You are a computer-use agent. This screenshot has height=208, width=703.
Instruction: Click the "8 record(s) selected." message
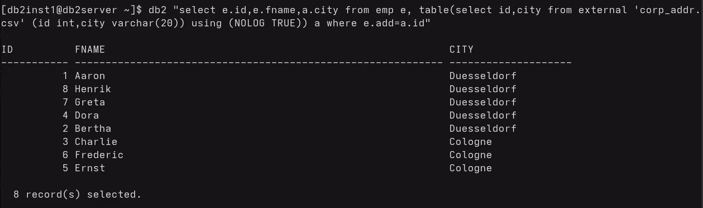pos(77,194)
